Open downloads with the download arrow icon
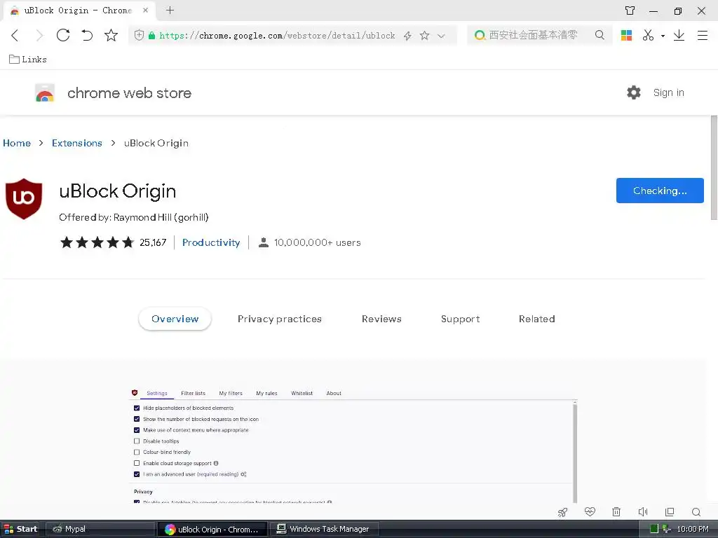This screenshot has height=538, width=718. pos(679,35)
